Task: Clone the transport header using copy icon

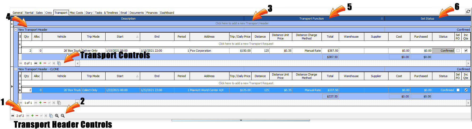Action: [51, 116]
